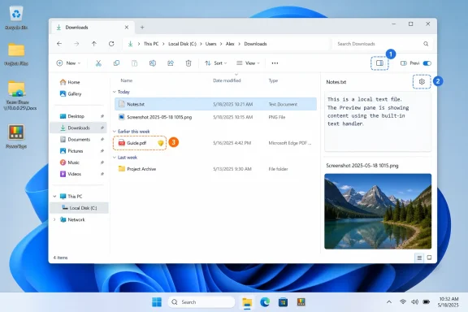Open Documents in navigation pane
468x312 pixels.
[79, 140]
